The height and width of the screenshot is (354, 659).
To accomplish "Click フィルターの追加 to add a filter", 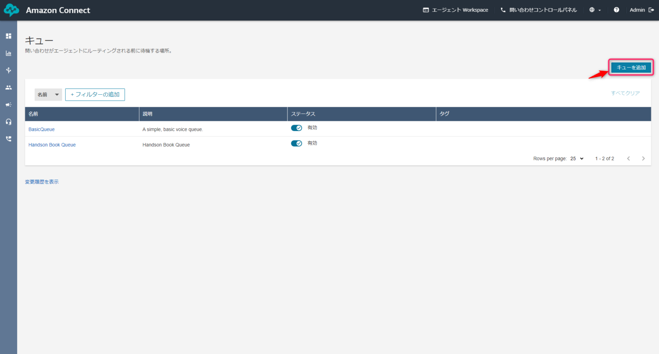I will 95,94.
